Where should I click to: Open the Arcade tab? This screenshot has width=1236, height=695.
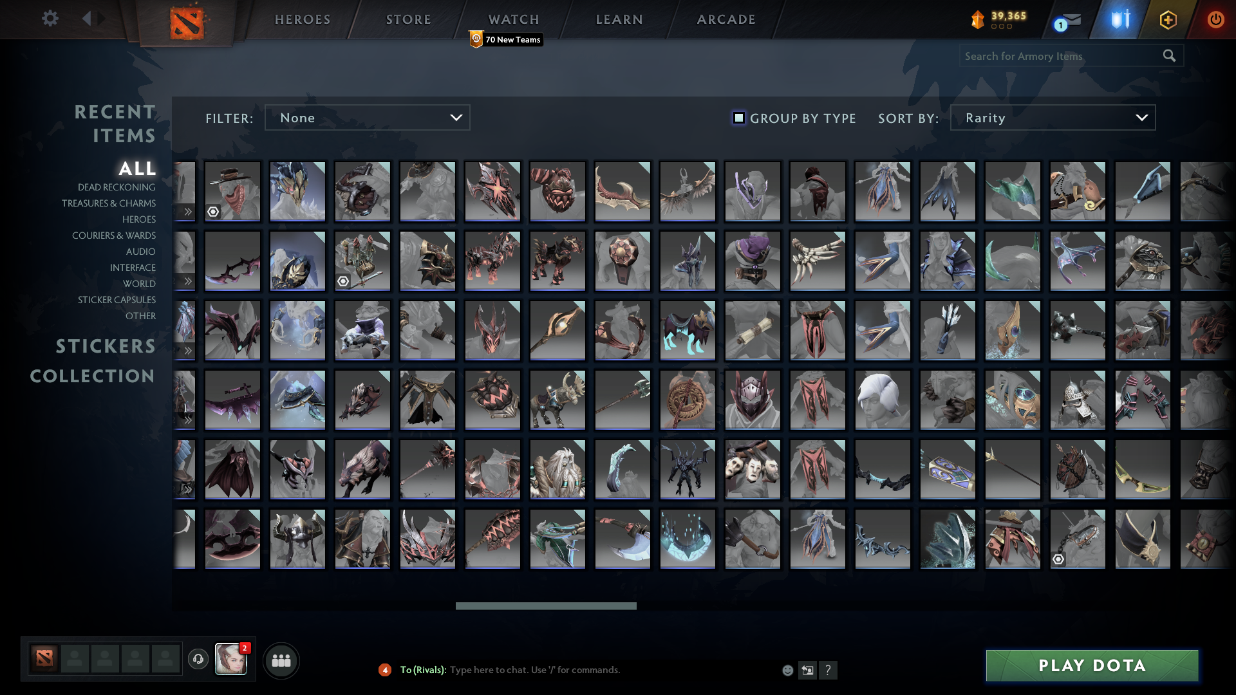(x=726, y=19)
